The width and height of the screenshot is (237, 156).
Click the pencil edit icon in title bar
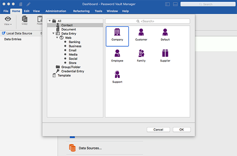coord(28,4)
